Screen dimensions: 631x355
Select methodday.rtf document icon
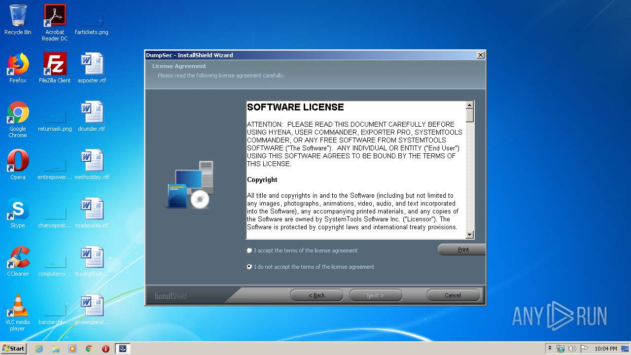pos(92,165)
